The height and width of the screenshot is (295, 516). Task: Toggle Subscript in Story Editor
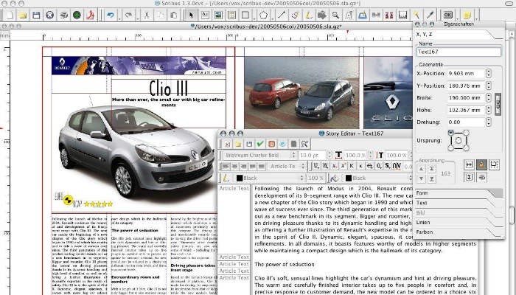click(334, 166)
